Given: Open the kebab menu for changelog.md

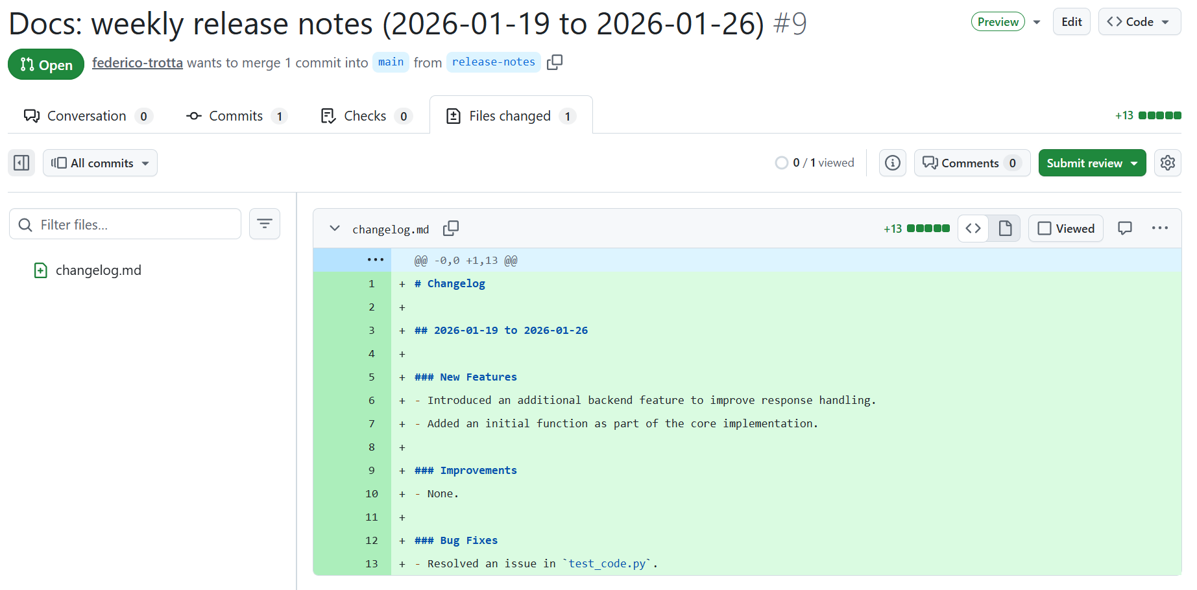Looking at the screenshot, I should [1159, 228].
